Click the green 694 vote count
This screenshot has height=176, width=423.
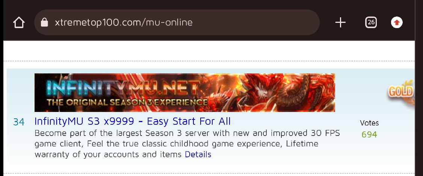[369, 134]
